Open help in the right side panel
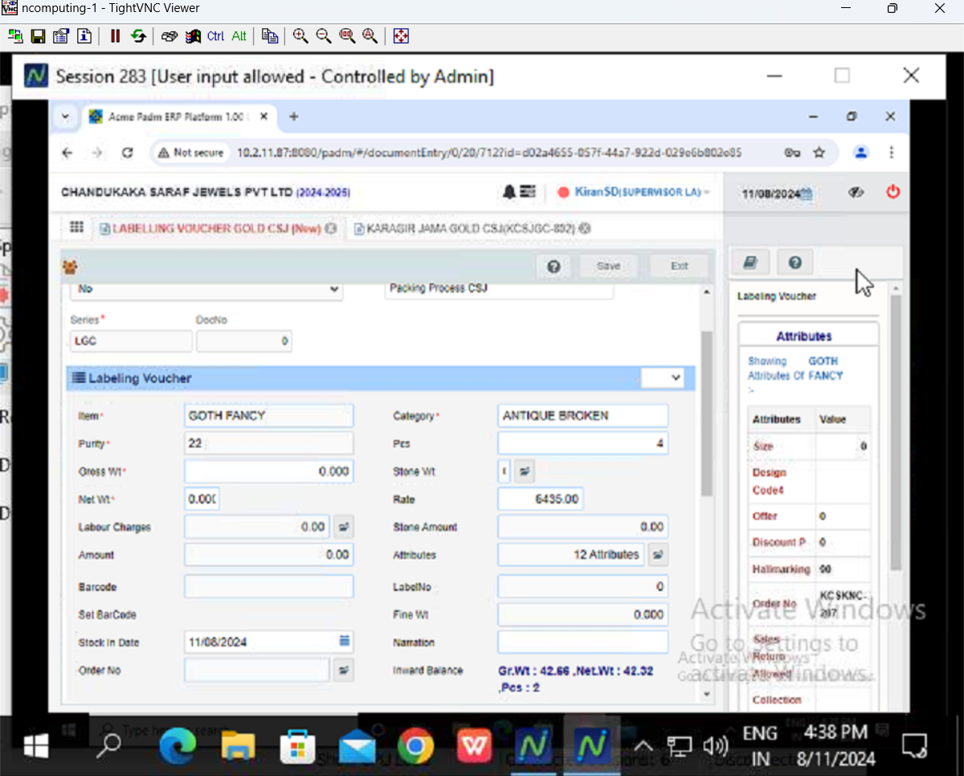This screenshot has width=964, height=776. 794,262
